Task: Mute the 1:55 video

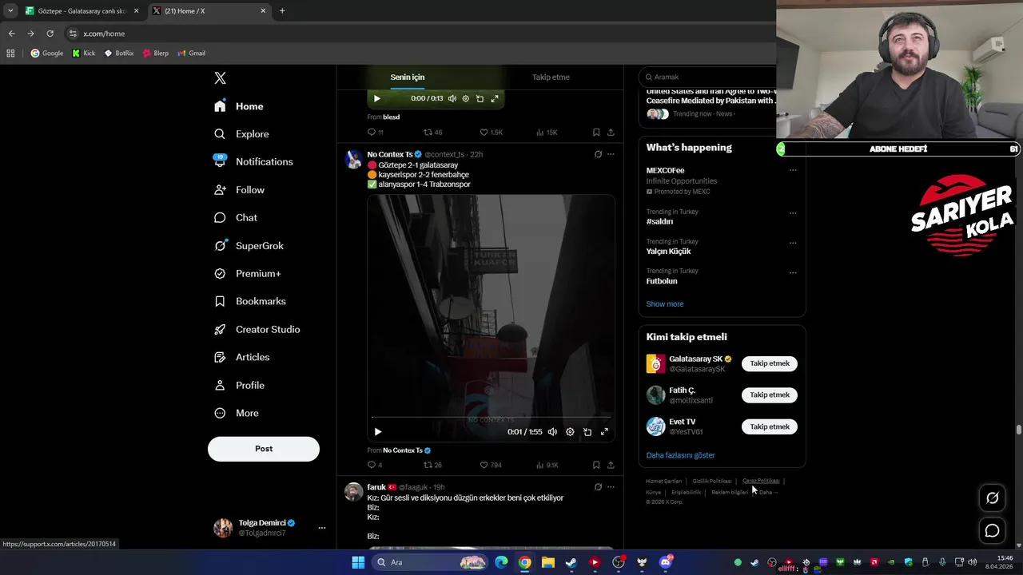Action: [552, 432]
